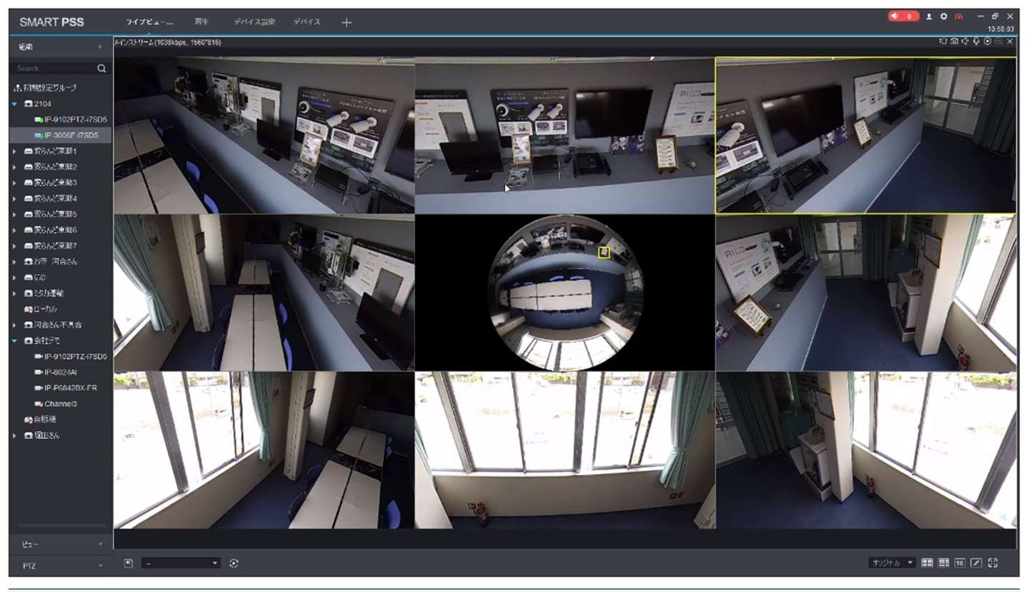Viewport: 1029px width, 592px height.
Task: Open the デバイス設定 tab
Action: pos(254,22)
